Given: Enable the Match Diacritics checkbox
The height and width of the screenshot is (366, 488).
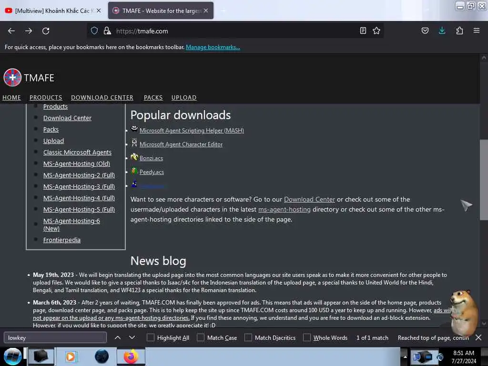Looking at the screenshot, I should [248, 337].
